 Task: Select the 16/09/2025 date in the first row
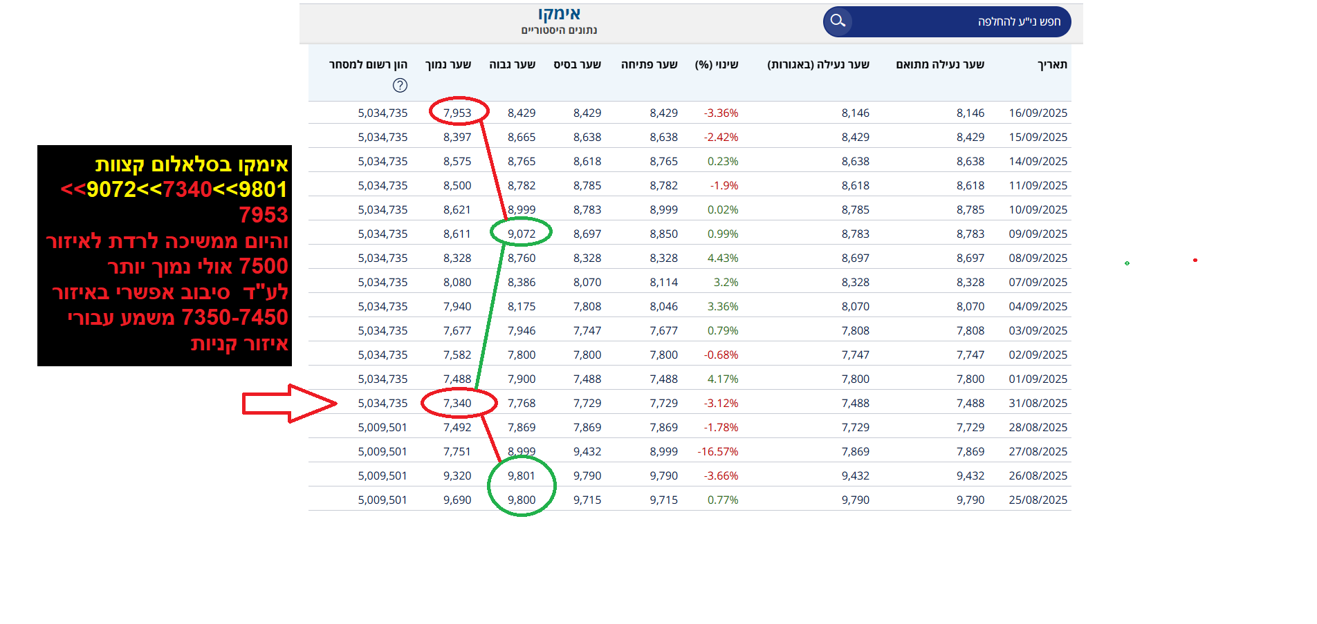(1038, 113)
